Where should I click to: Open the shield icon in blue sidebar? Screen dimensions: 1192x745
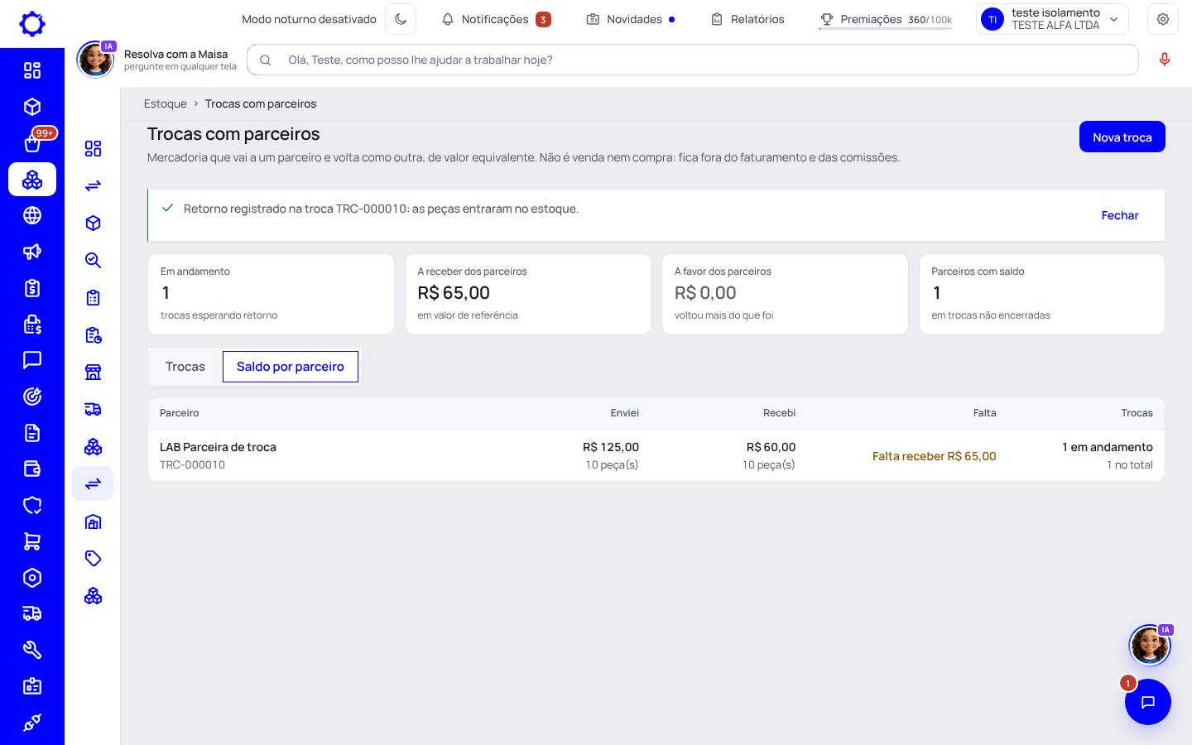(32, 505)
